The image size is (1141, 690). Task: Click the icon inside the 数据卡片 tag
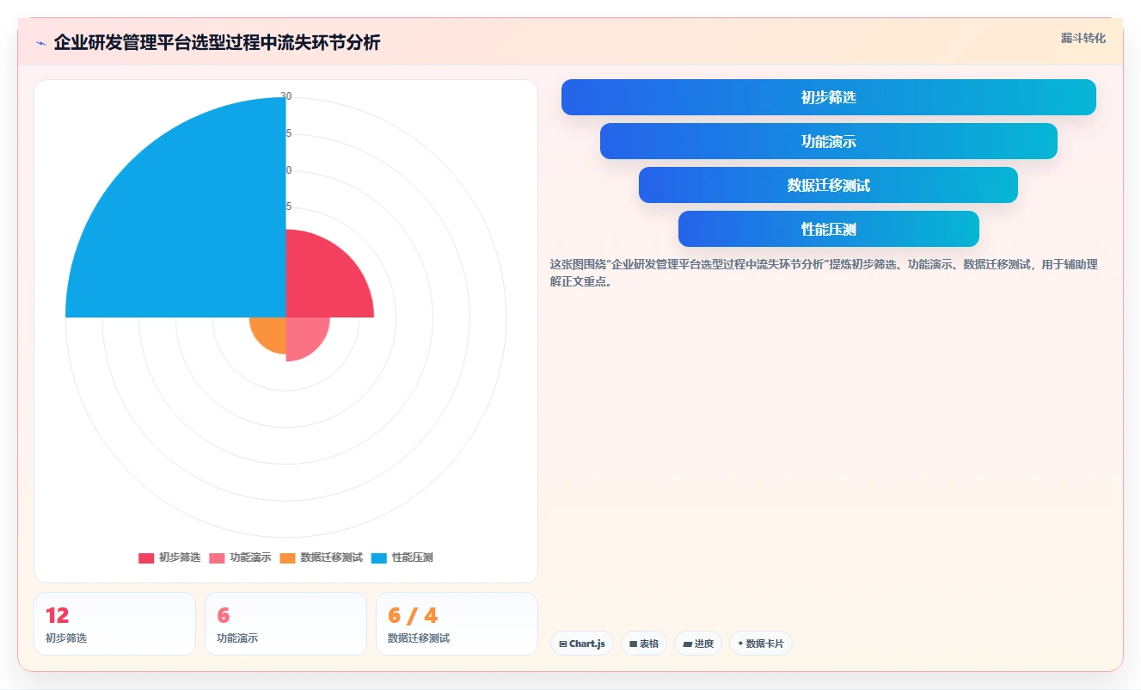(x=740, y=643)
